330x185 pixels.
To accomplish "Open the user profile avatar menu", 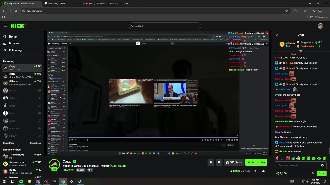I will pos(320,26).
